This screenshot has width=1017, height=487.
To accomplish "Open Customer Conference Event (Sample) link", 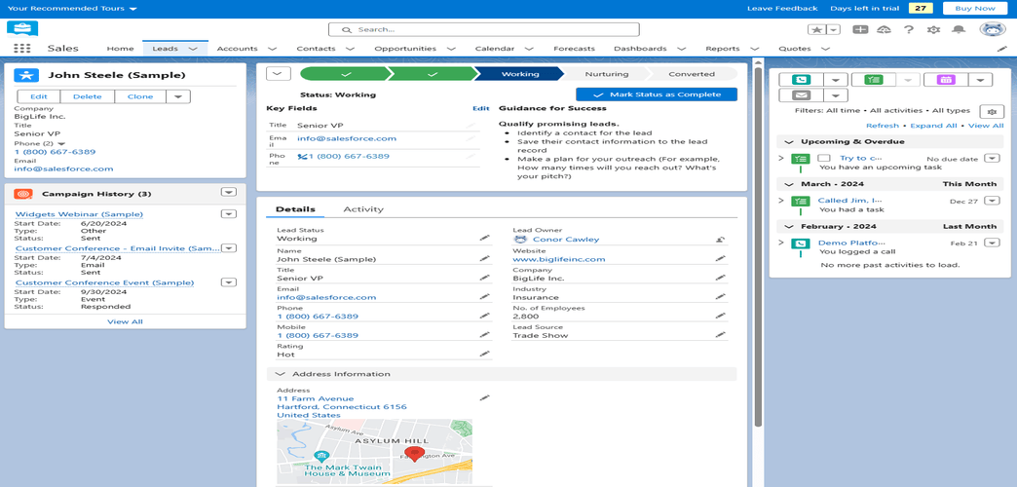I will point(104,282).
